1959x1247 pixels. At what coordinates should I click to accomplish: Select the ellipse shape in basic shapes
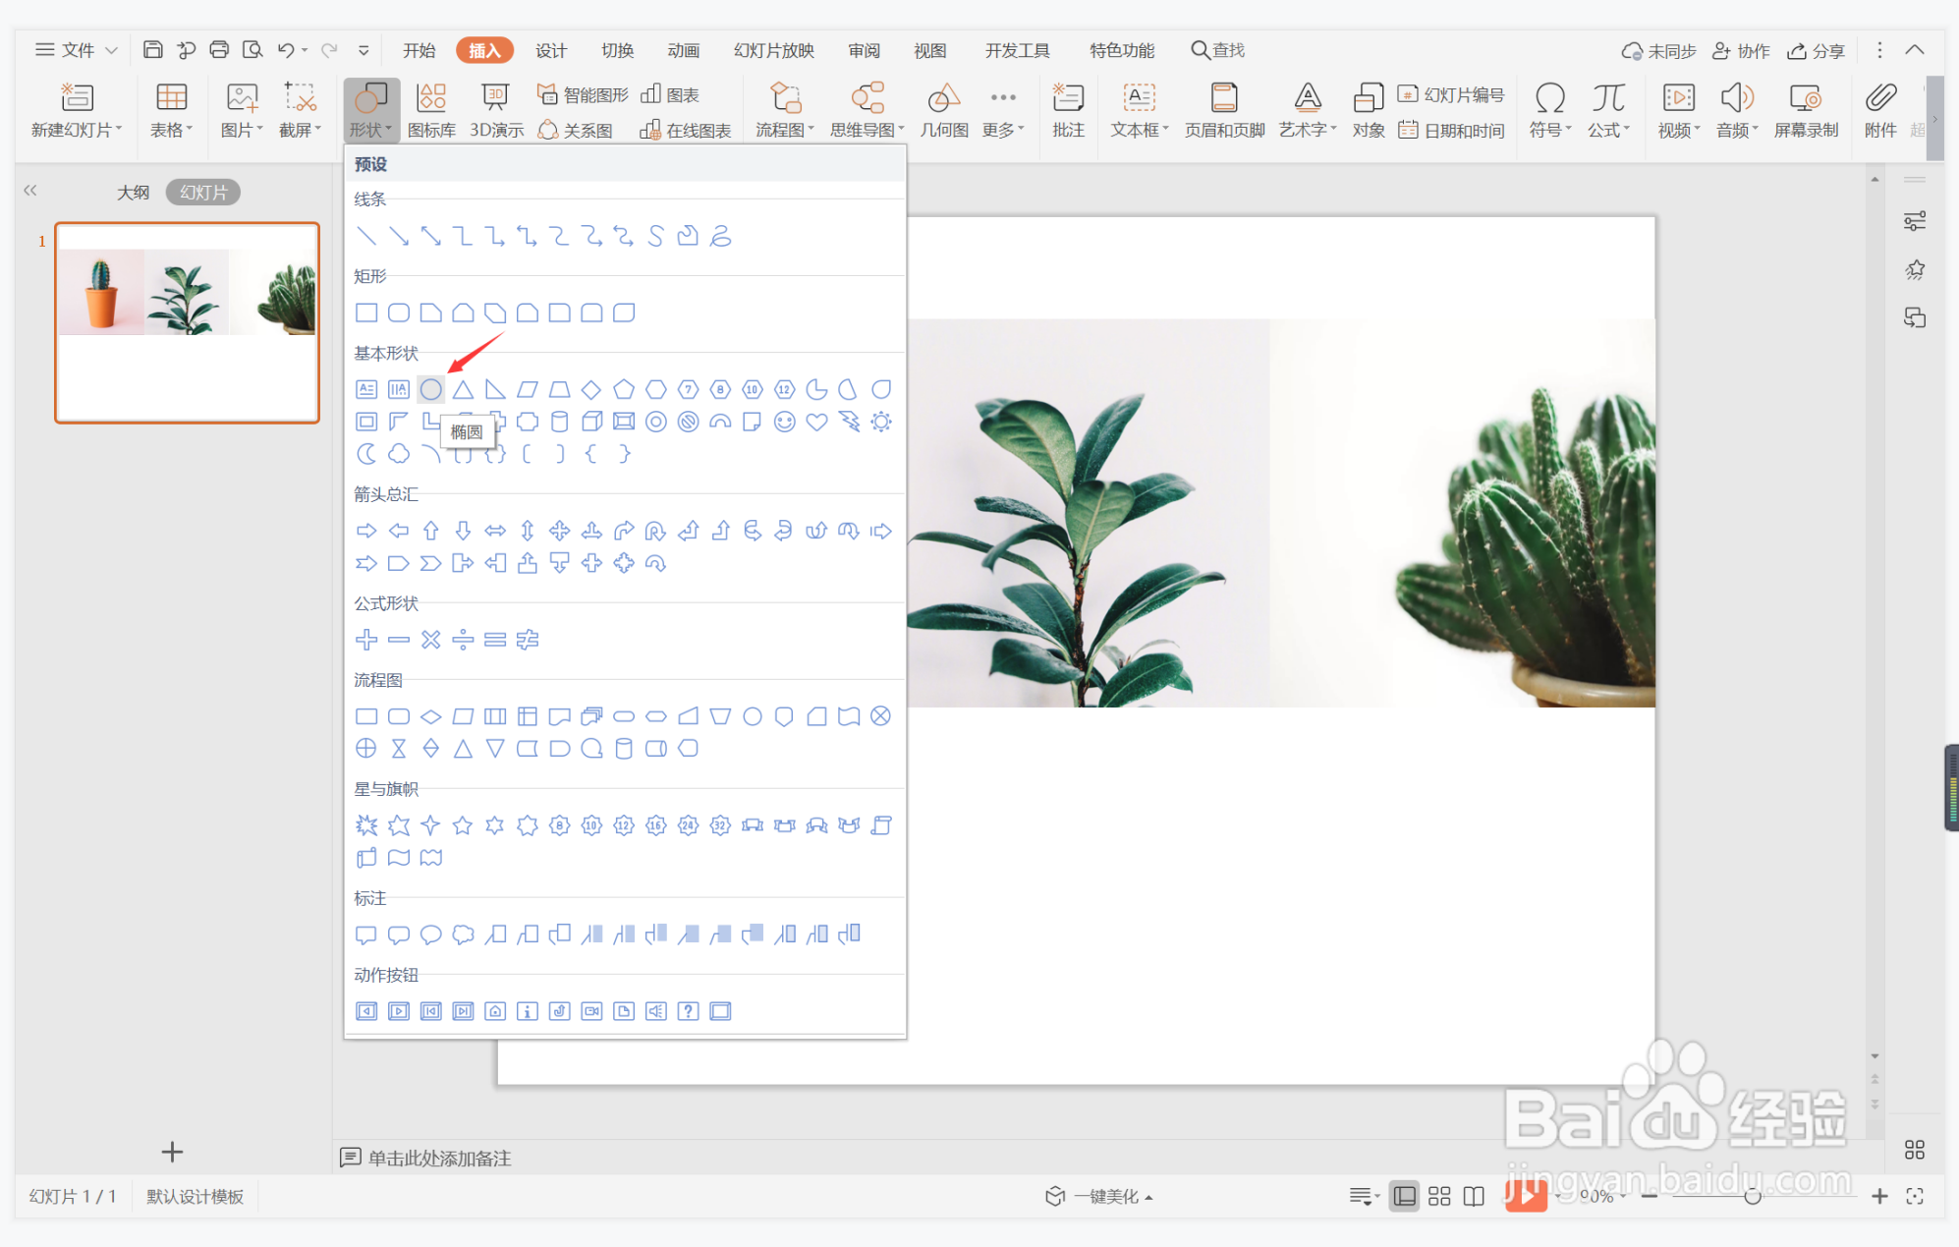[x=430, y=390]
